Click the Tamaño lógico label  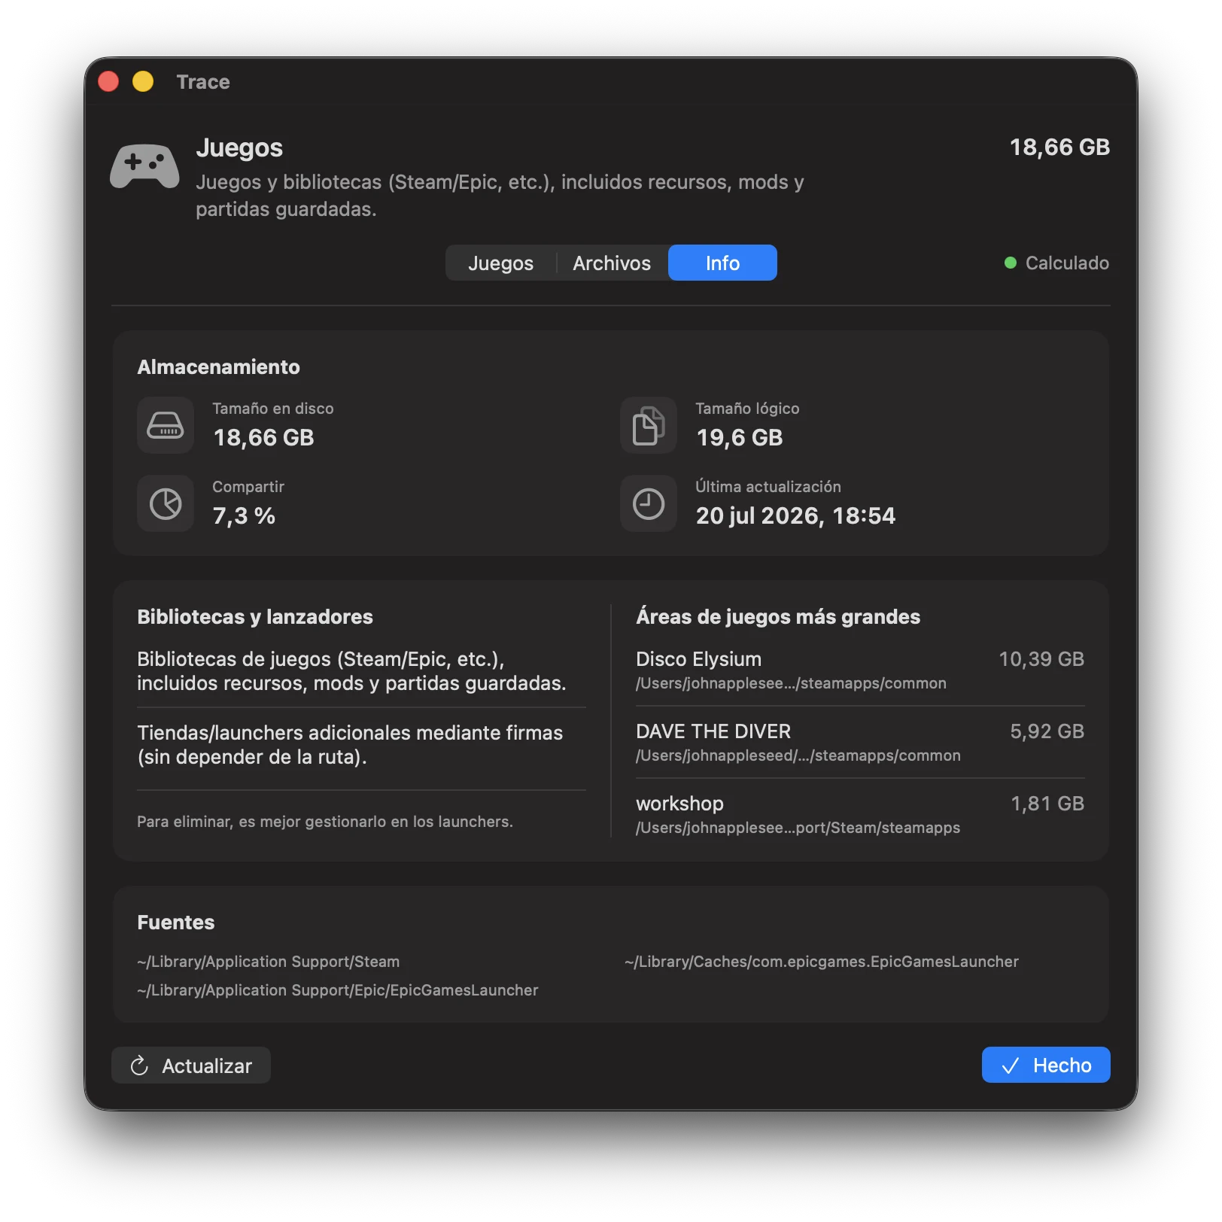tap(747, 408)
